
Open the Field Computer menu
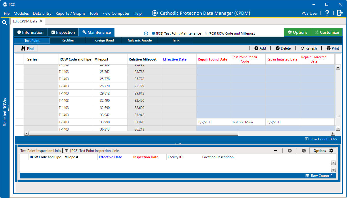116,13
